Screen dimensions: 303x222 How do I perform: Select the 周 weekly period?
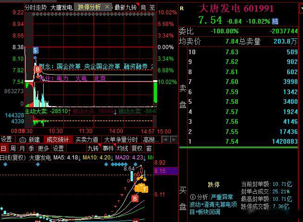click(13, 148)
